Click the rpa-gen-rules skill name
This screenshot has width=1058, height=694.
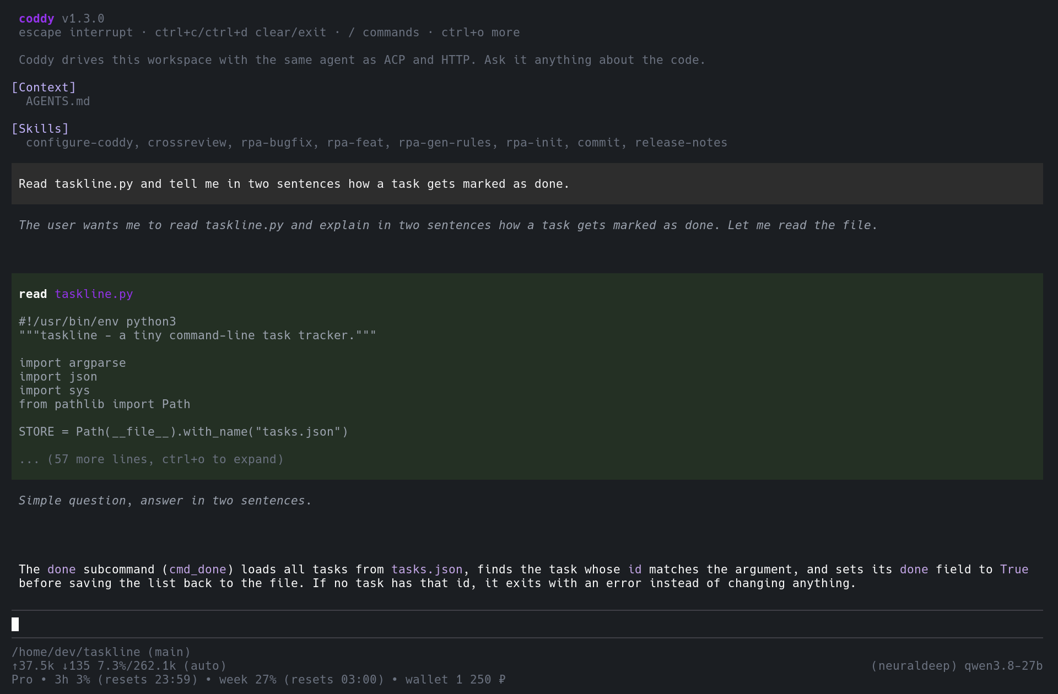(x=445, y=143)
